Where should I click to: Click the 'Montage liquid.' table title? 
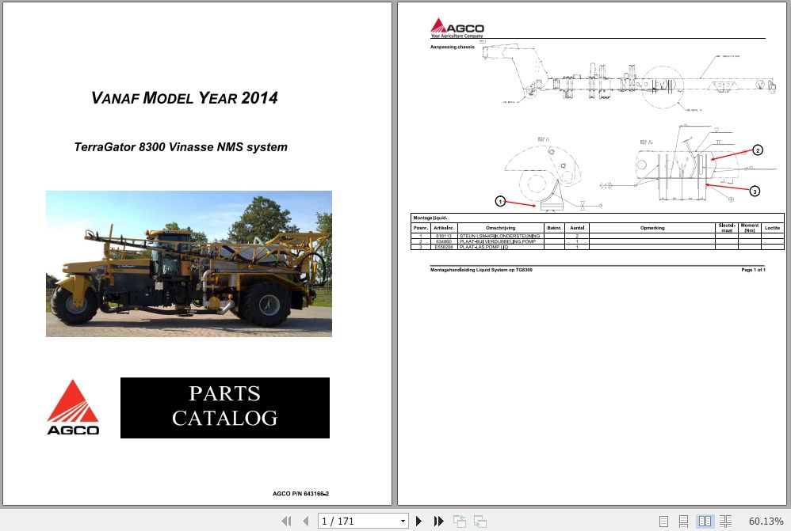click(x=430, y=218)
